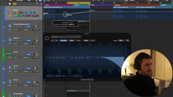Click the Christy Background 15 track icon

pos(10,26)
